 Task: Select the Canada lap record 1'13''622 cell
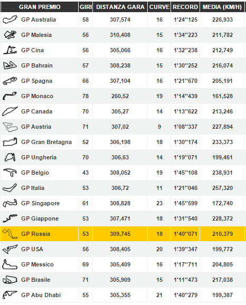point(185,111)
